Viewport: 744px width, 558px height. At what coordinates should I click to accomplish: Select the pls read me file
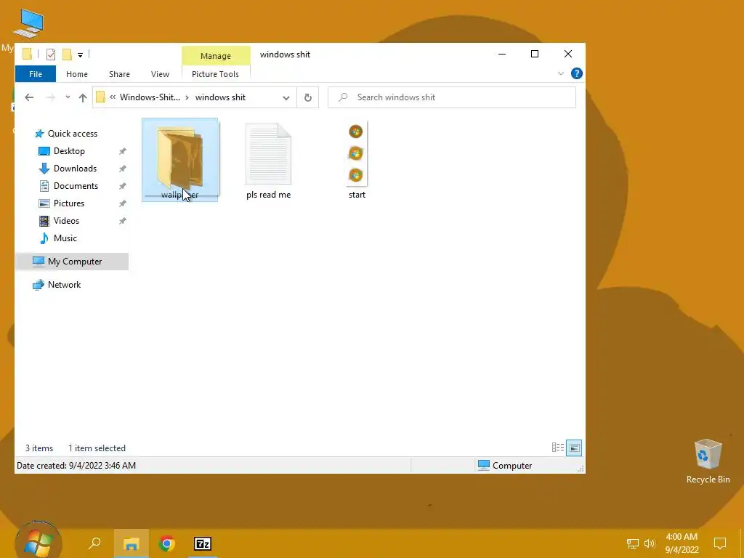point(268,160)
